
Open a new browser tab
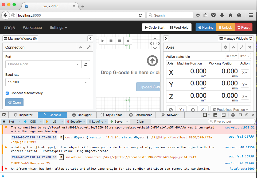(x=83, y=6)
